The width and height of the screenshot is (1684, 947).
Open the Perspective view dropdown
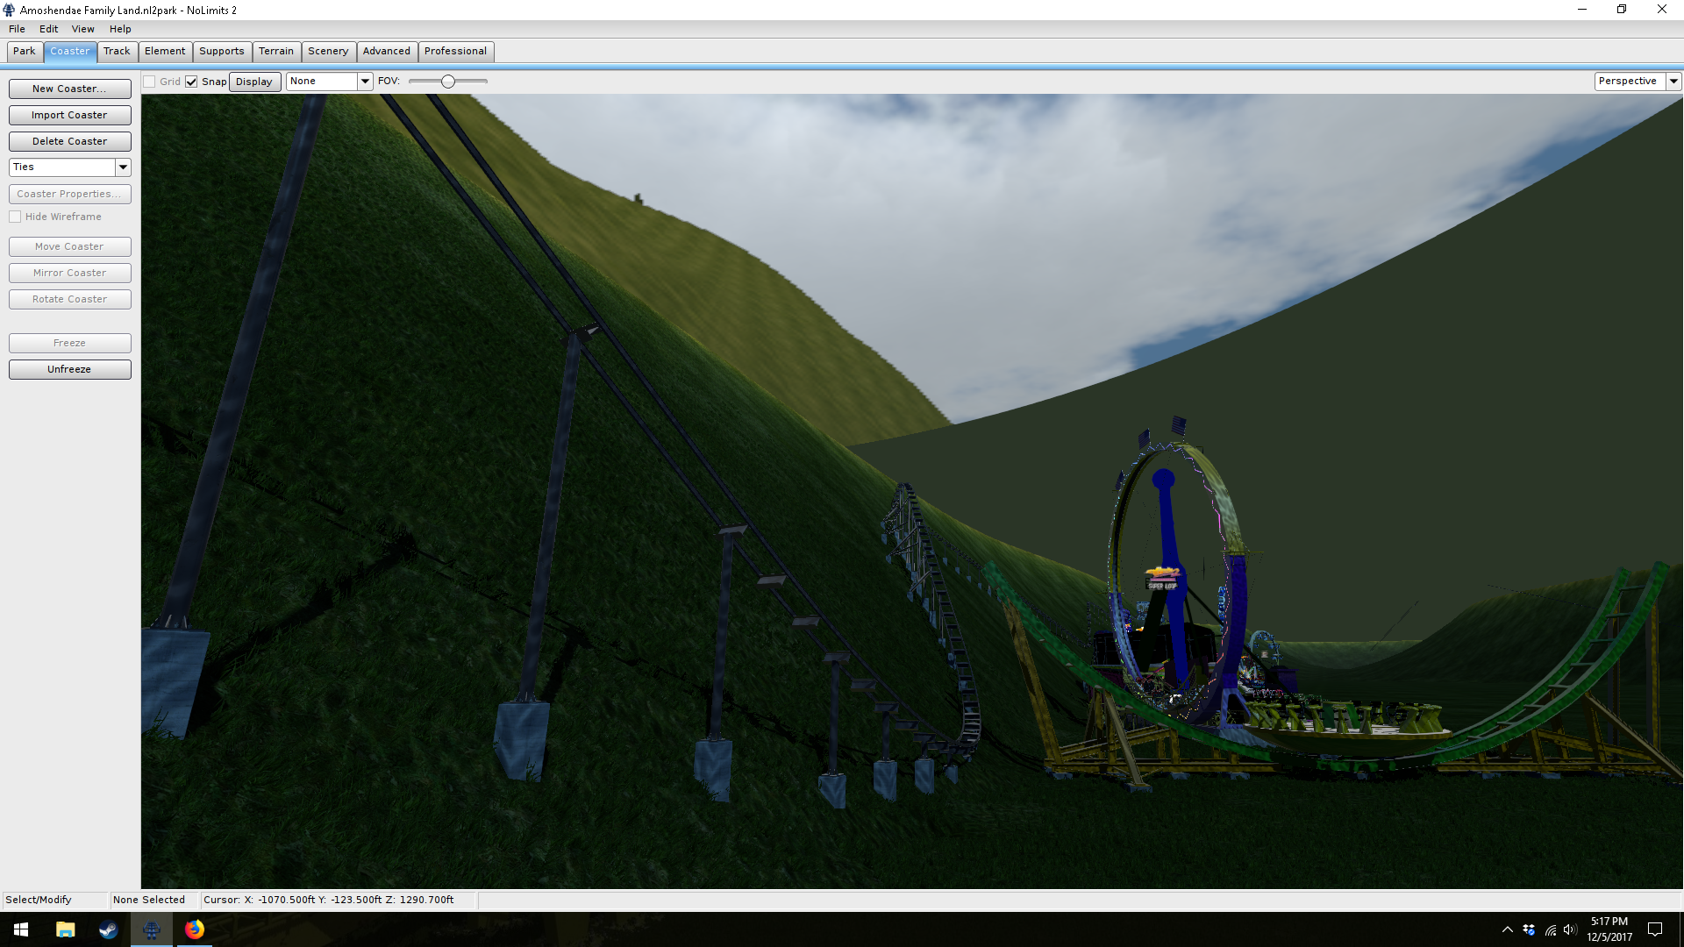[x=1673, y=81]
